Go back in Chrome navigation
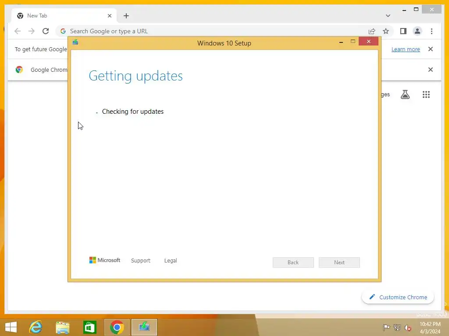Viewport: 449px width, 336px height. 18,31
